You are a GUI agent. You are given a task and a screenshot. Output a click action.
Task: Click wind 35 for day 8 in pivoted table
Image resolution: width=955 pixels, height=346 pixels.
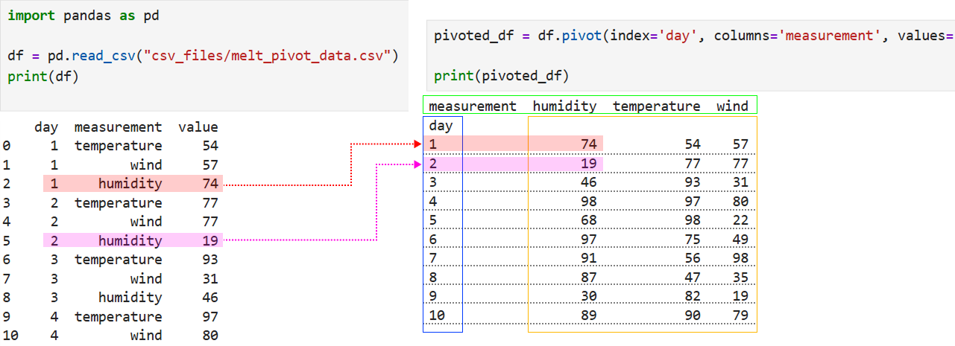tap(740, 279)
